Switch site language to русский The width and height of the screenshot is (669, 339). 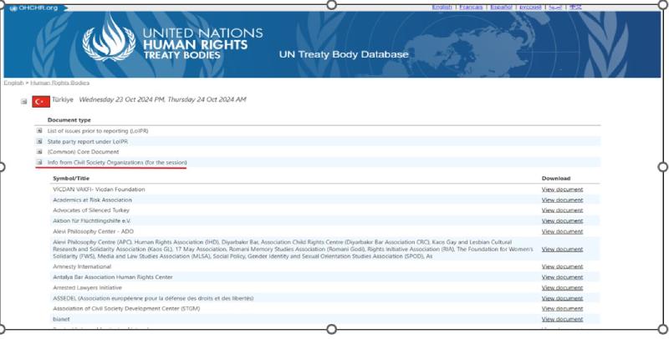tap(530, 8)
